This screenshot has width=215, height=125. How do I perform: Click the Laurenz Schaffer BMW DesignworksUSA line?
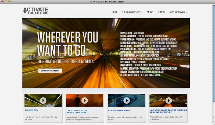pyautogui.click(x=149, y=68)
